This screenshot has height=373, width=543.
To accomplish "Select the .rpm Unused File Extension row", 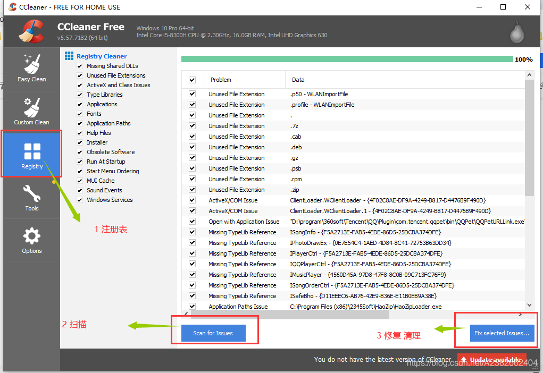I will [353, 179].
